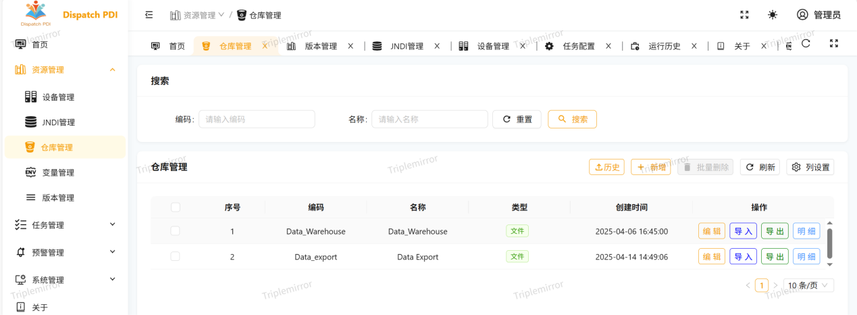Enter fullscreen from the top header icon
This screenshot has height=315, width=857.
[x=744, y=15]
